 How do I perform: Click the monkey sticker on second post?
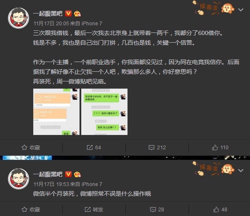[228, 169]
